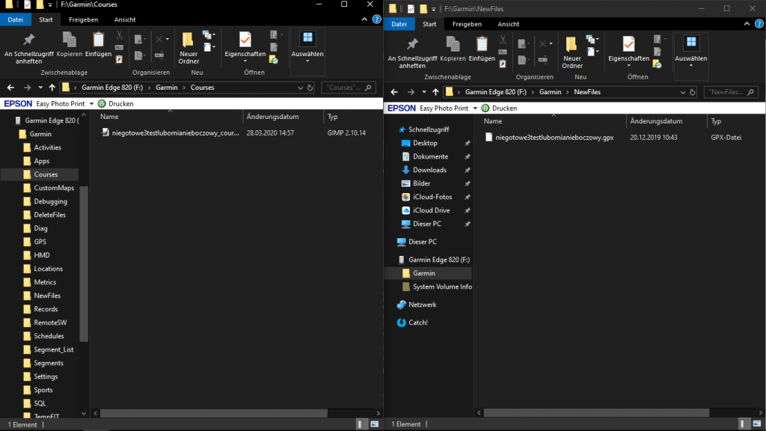Create Neuer Ordner in the Courses window
The height and width of the screenshot is (431, 766).
tap(189, 45)
